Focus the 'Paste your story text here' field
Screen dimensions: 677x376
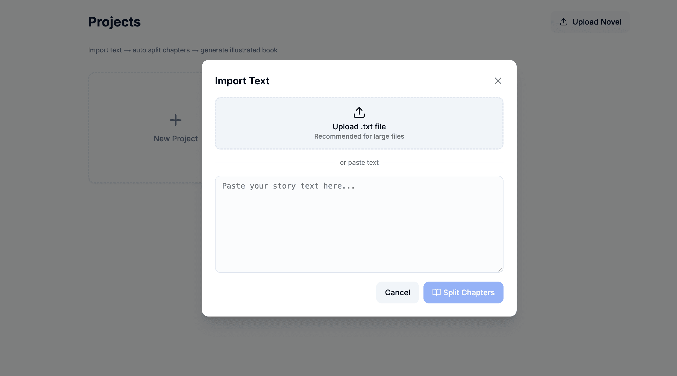[359, 224]
